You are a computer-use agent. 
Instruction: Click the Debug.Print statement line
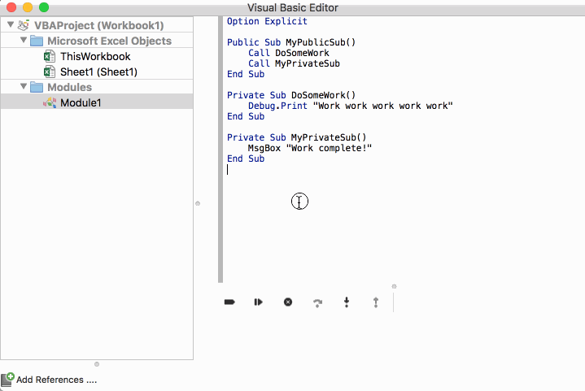click(351, 106)
